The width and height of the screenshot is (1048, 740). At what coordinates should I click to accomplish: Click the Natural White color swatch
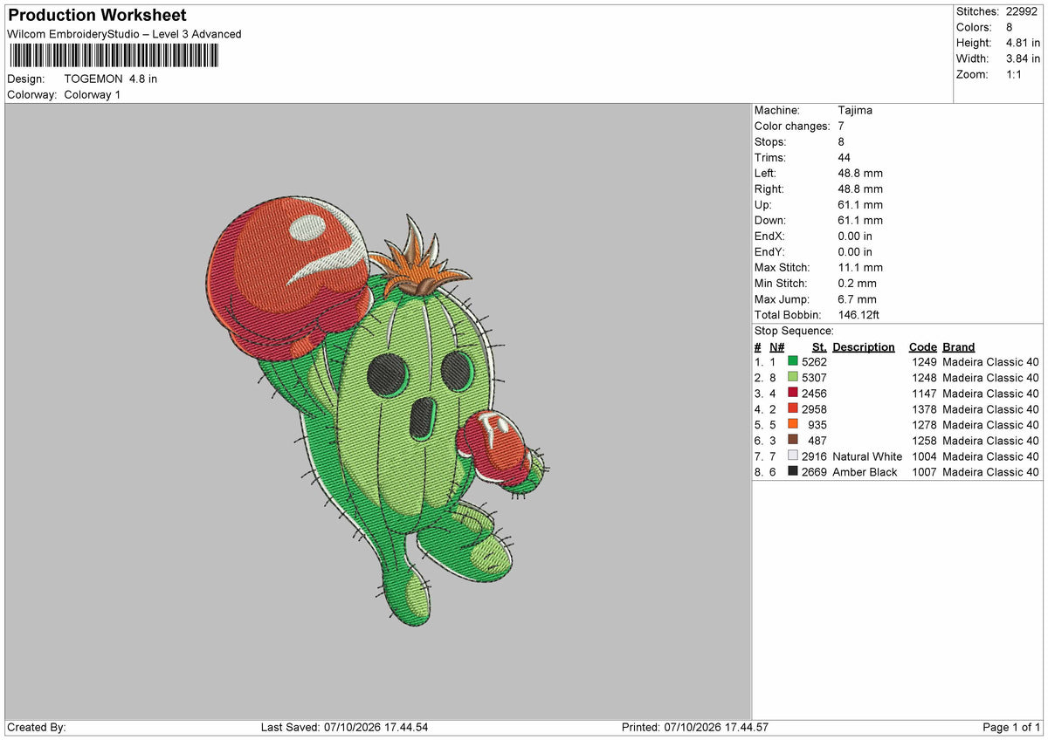(x=793, y=456)
